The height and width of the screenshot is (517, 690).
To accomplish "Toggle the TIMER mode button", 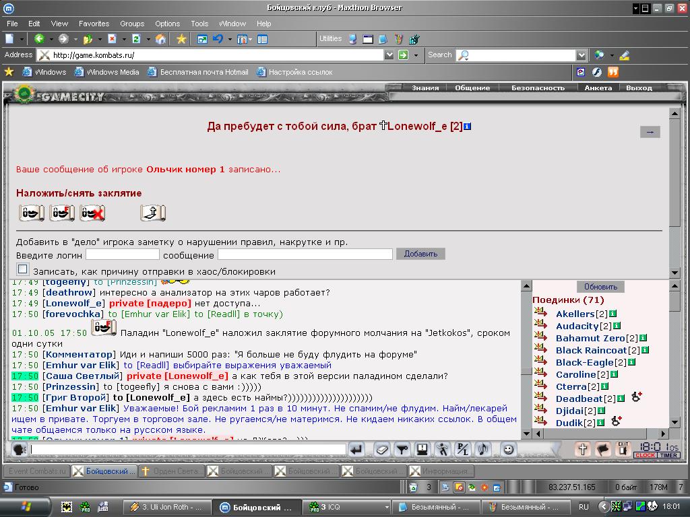I will pyautogui.click(x=668, y=455).
